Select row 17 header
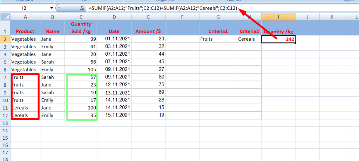The image size is (359, 161). point(5,153)
